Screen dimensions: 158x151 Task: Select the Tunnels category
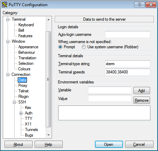click(32, 130)
